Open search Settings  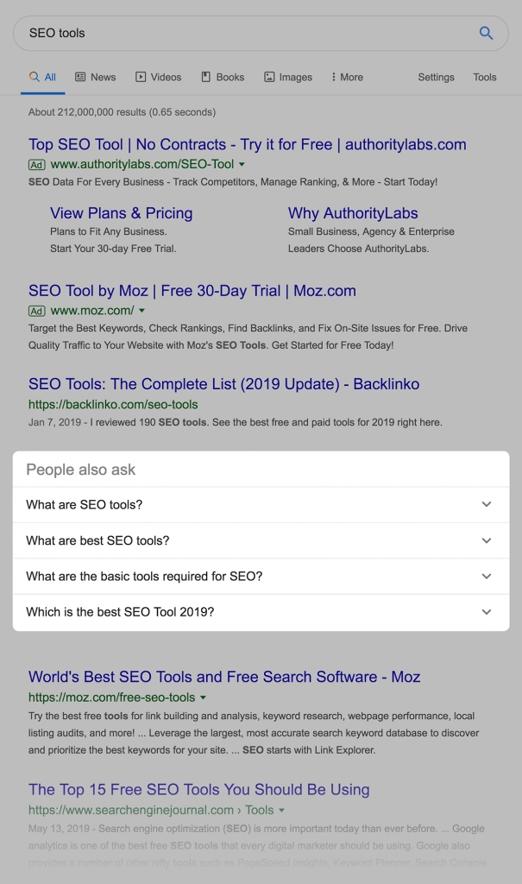click(x=436, y=77)
